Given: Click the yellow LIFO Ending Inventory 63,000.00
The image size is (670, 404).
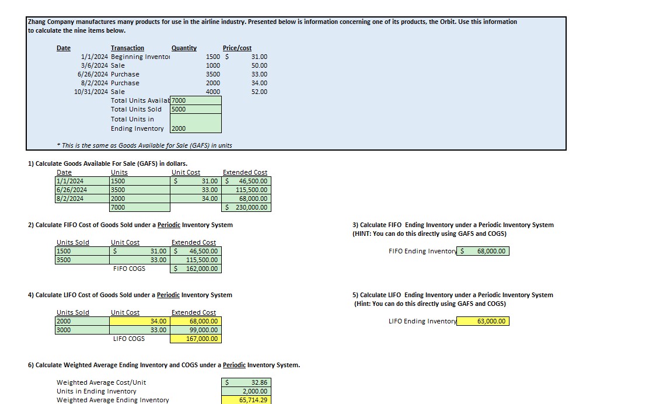Looking at the screenshot, I should pos(483,321).
